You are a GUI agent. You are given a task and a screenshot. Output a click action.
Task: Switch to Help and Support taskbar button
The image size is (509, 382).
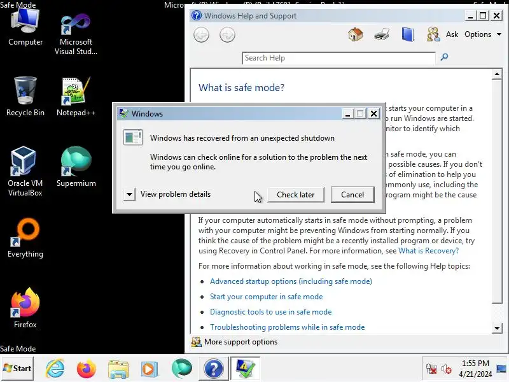tap(214, 369)
